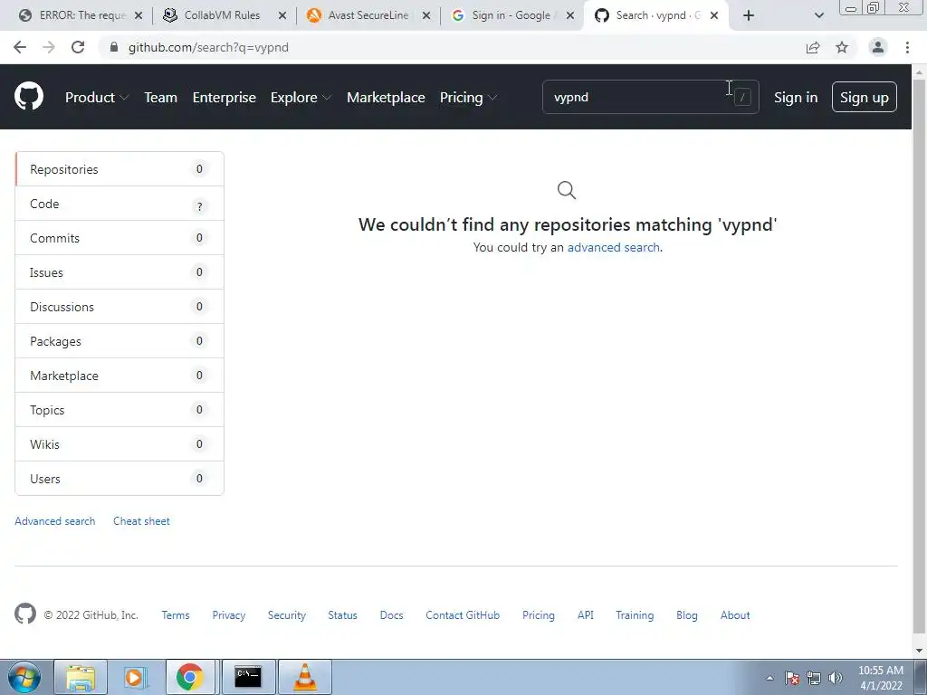Click the Action Center flag icon in the tray
Viewport: 927px width, 695px height.
click(x=792, y=678)
